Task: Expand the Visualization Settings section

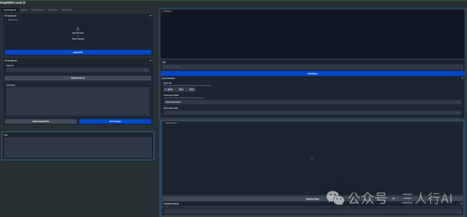Action: tap(461, 204)
